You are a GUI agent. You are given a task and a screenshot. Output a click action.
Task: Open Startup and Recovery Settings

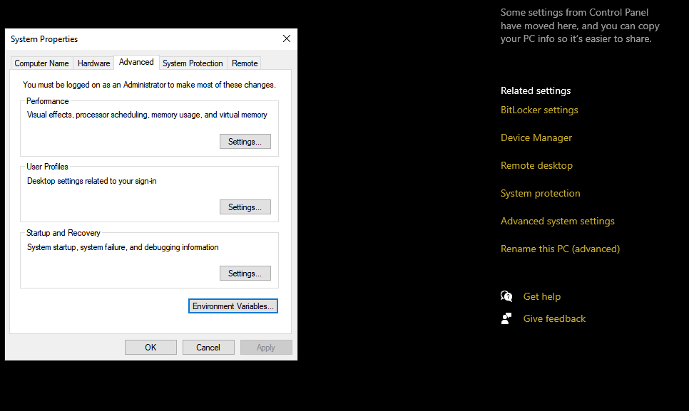click(245, 273)
